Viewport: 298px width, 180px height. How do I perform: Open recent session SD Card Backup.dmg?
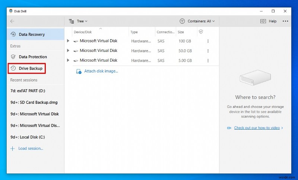[34, 102]
